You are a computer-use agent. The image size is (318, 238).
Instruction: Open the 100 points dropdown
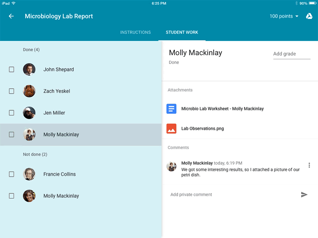(x=284, y=16)
